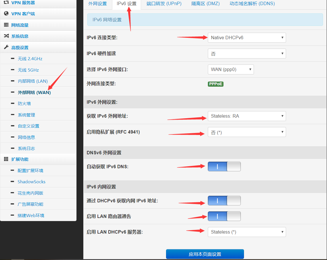This screenshot has width=327, height=260.
Task: Toggle 通过 DHCPv6 获取内网 IPv6 地址 switch
Action: coord(224,201)
